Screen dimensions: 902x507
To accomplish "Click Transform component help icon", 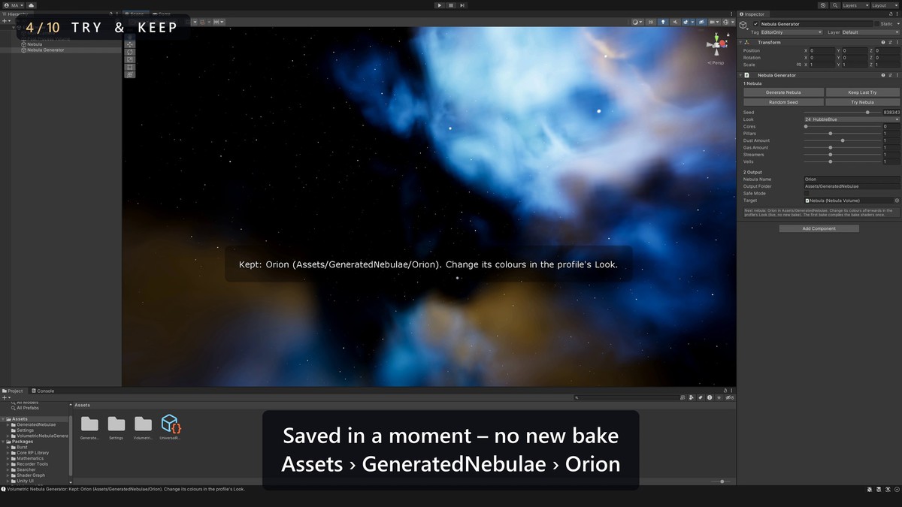I will coord(882,42).
